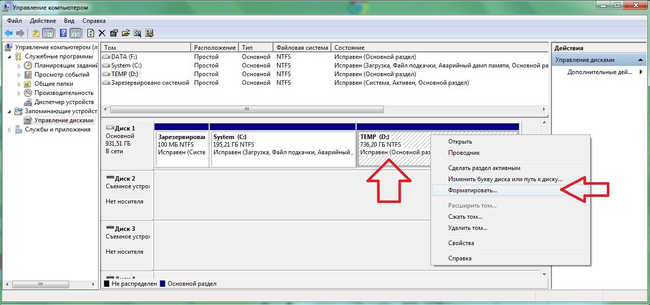The width and height of the screenshot is (650, 305).
Task: Expand the Общие папки node
Action: [19, 84]
